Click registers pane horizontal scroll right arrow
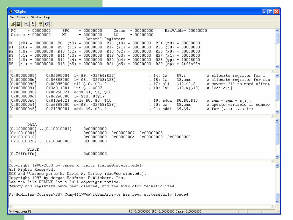The width and height of the screenshot is (293, 220). pyautogui.click(x=273, y=71)
